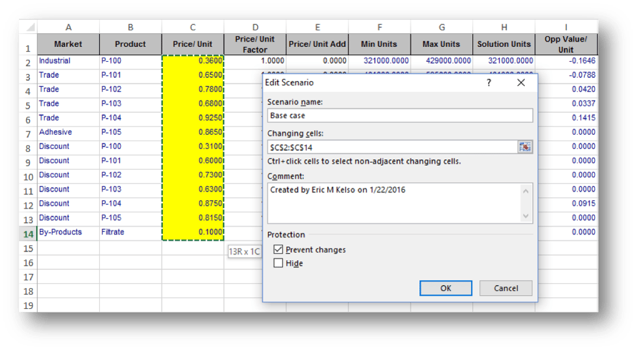Image resolution: width=637 pixels, height=351 pixels.
Task: Select the By-Products market cell
Action: pyautogui.click(x=68, y=232)
